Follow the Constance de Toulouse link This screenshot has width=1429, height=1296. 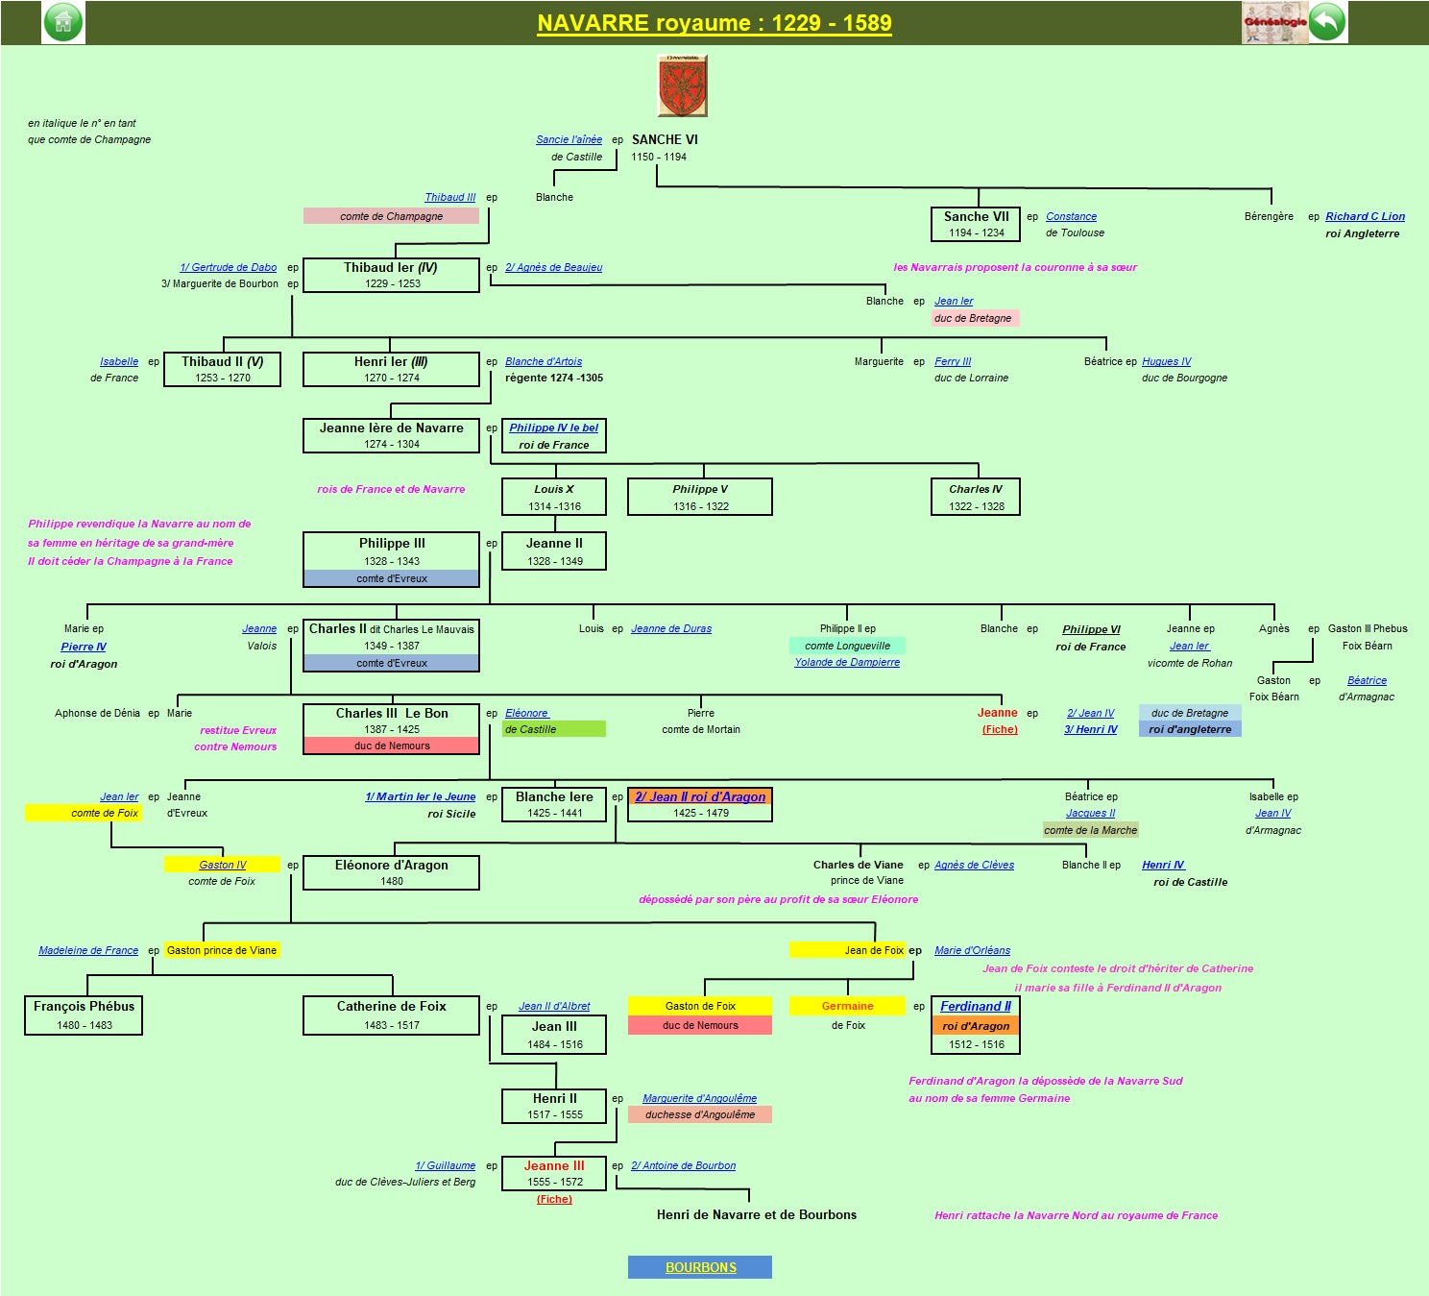coord(1071,216)
